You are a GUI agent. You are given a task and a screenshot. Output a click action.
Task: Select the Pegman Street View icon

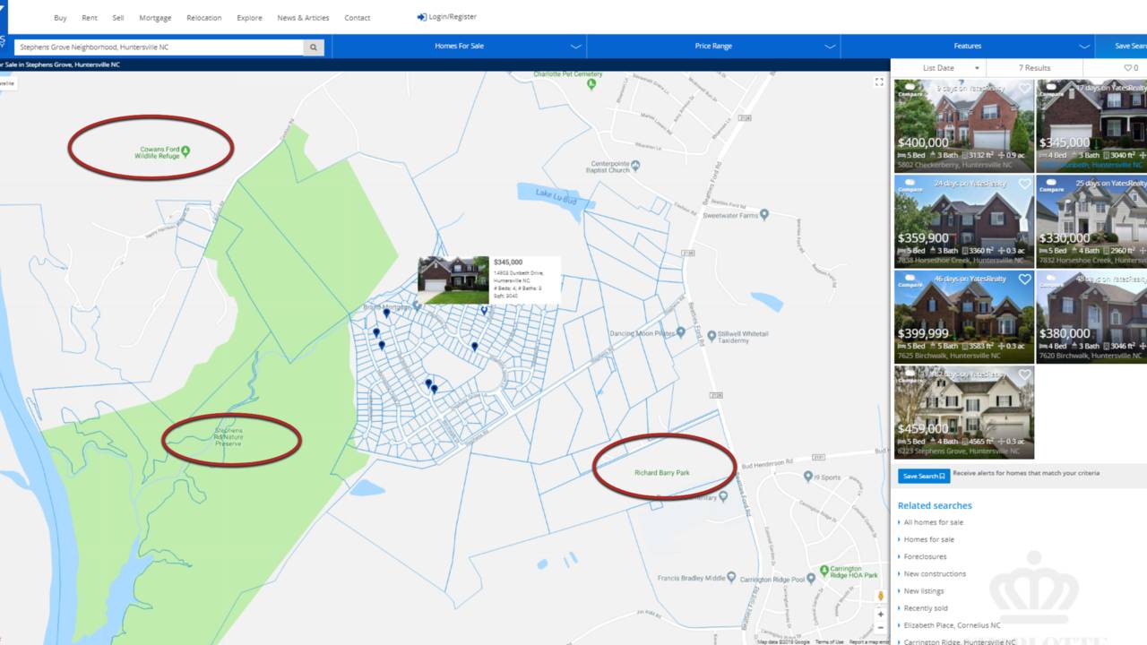pos(881,595)
